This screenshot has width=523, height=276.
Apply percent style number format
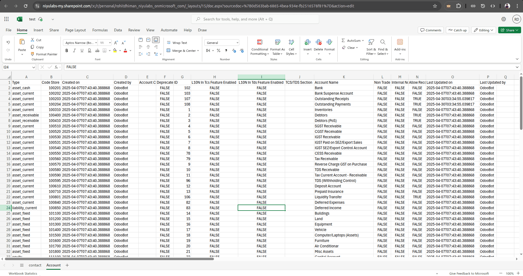pyautogui.click(x=219, y=50)
